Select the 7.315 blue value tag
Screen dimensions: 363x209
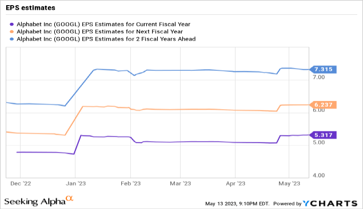[323, 69]
